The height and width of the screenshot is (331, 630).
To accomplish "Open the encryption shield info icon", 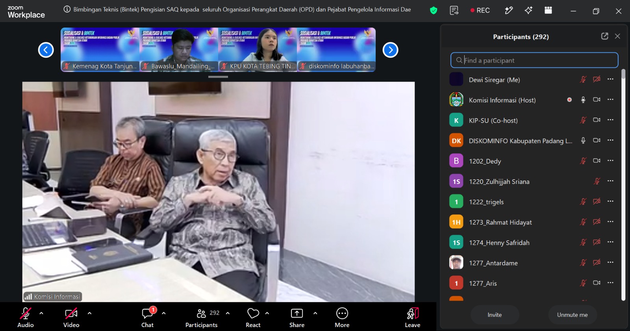I will click(434, 11).
